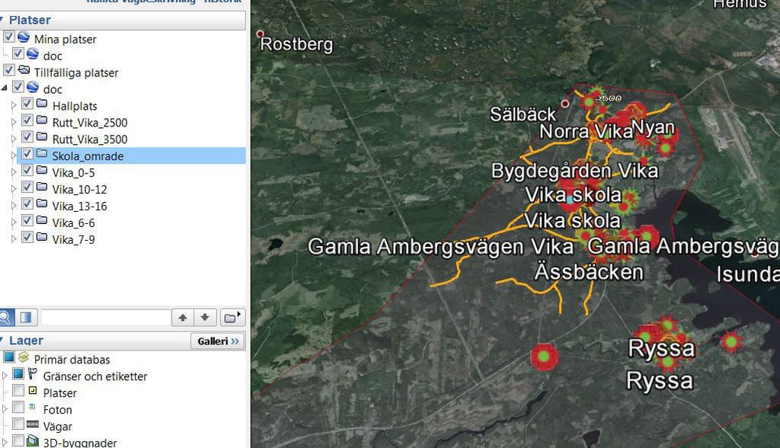
Task: Click the Vika_0-5 folder icon
Action: pos(42,170)
